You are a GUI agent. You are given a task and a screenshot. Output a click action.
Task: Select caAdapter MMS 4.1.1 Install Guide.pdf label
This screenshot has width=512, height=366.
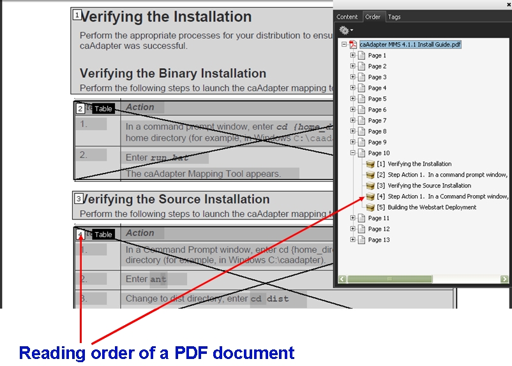click(410, 45)
